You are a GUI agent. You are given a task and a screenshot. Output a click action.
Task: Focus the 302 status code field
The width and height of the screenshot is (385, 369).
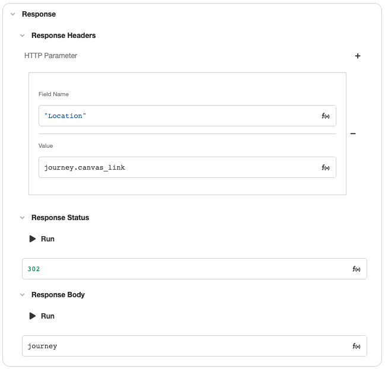[184, 269]
